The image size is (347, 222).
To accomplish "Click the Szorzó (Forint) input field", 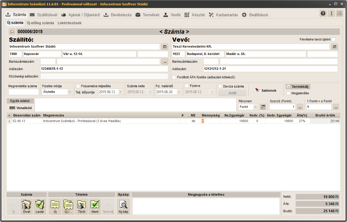I will click(282, 107).
